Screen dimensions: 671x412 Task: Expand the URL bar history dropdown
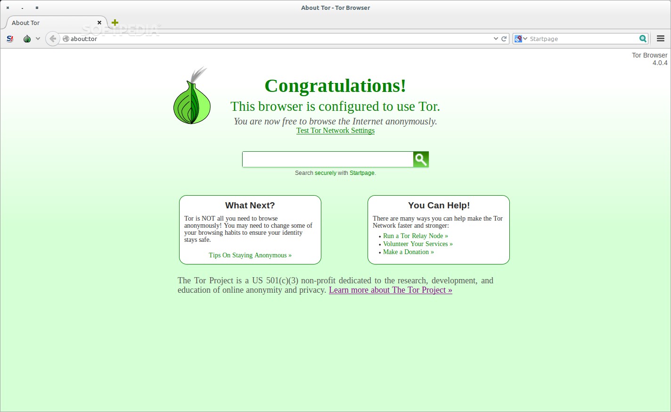[495, 39]
